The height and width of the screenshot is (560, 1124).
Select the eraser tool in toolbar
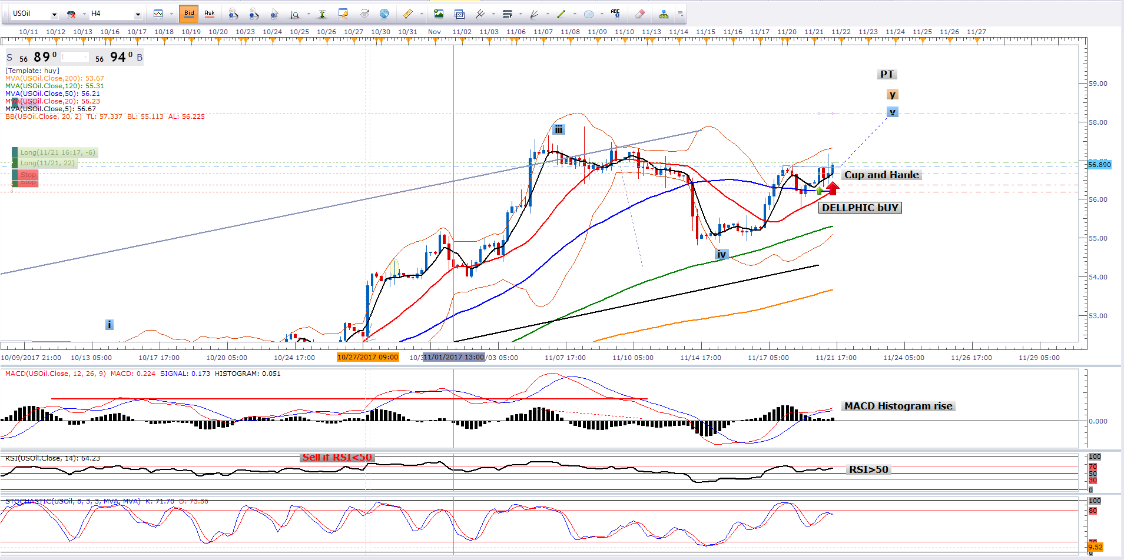(640, 14)
